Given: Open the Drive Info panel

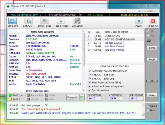Looking at the screenshot, I should [13, 22].
